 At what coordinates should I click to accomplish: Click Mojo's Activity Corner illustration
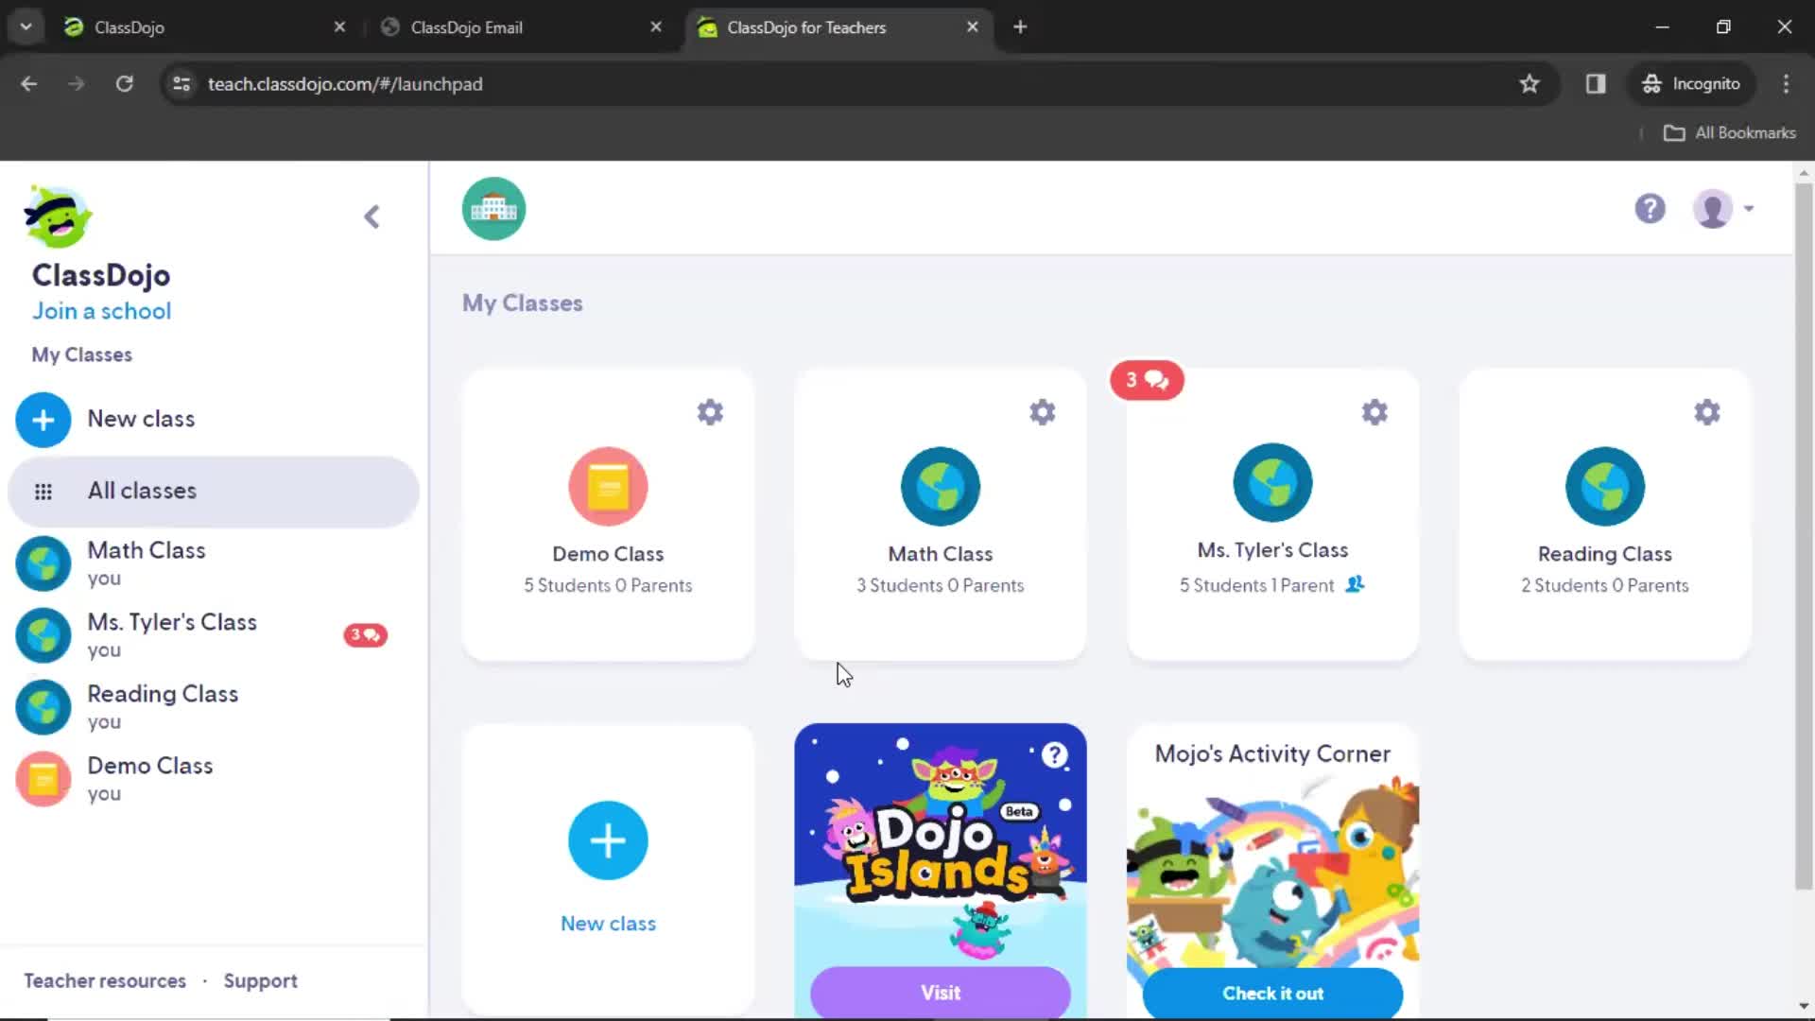click(x=1272, y=870)
